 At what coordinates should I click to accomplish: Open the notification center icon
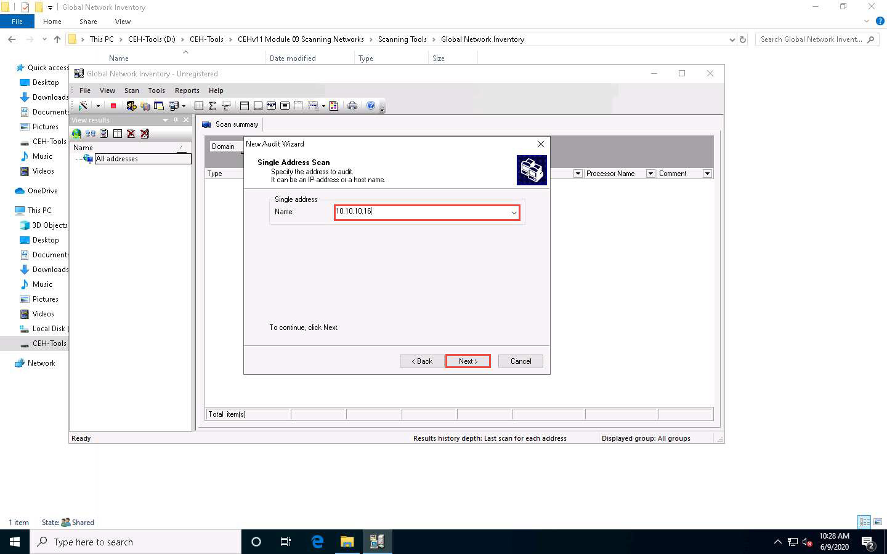tap(868, 542)
